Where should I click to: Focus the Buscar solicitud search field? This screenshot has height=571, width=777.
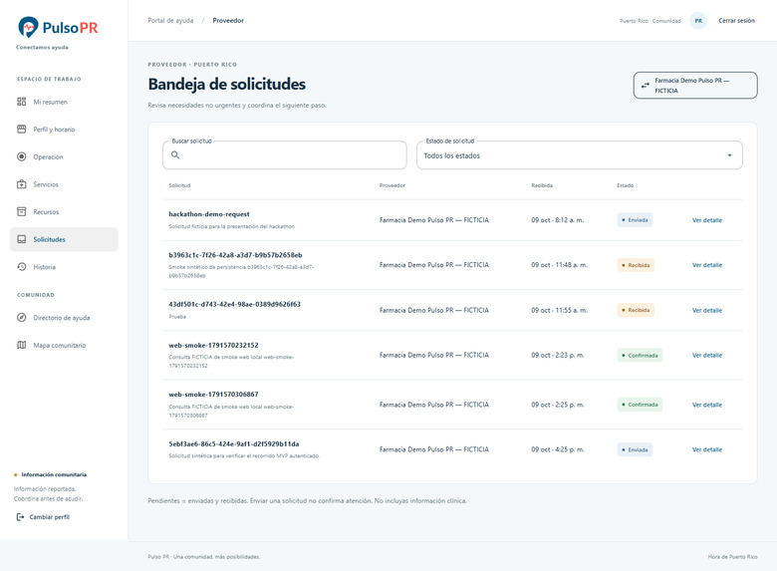(285, 155)
